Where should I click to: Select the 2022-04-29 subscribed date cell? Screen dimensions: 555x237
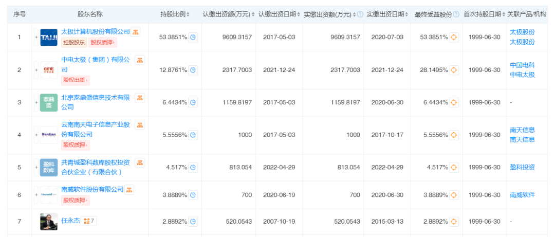[279, 167]
